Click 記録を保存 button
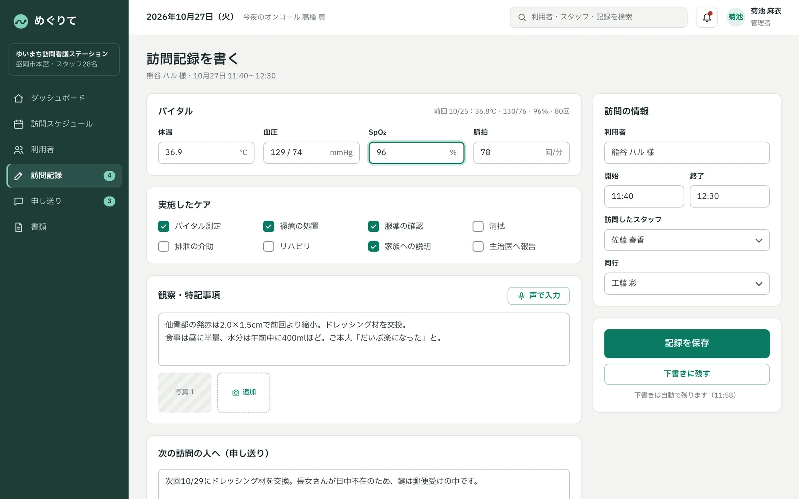799x499 pixels. [687, 344]
